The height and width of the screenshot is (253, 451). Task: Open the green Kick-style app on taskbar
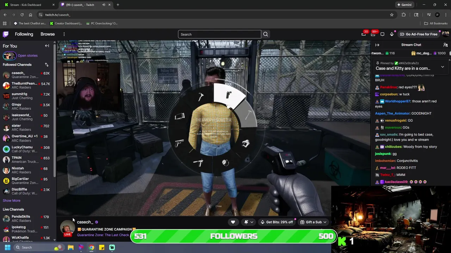point(112,247)
